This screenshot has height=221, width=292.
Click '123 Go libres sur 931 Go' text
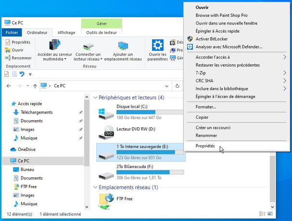[139, 158]
